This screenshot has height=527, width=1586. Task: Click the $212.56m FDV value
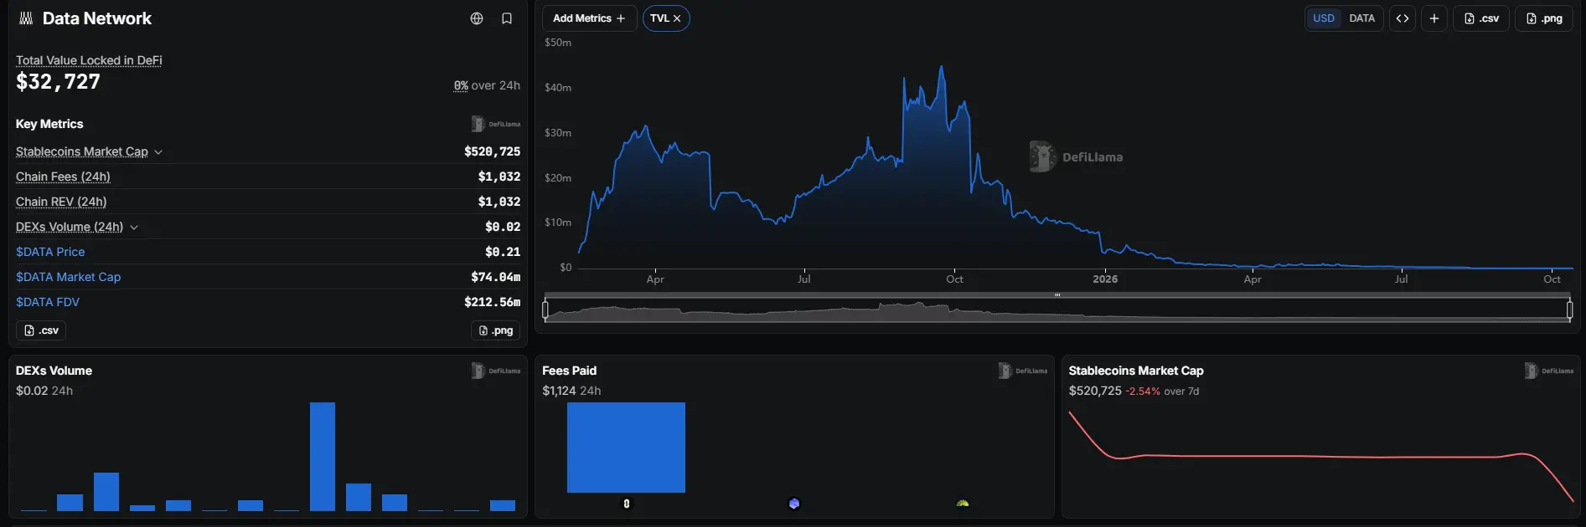click(x=492, y=302)
